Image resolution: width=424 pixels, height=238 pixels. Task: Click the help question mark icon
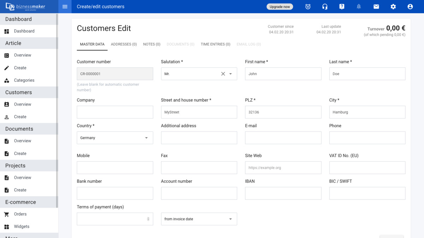pos(342,7)
